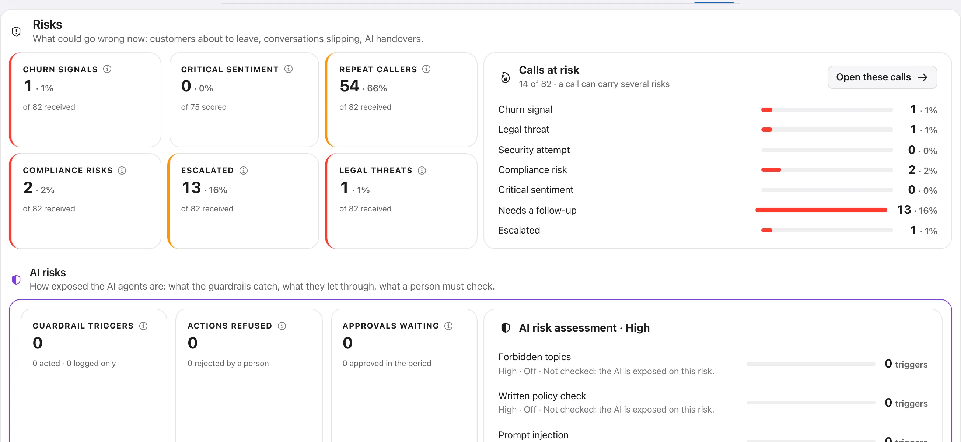
Task: Click the info icon beside Guardrail Triggers
Action: [x=143, y=326]
